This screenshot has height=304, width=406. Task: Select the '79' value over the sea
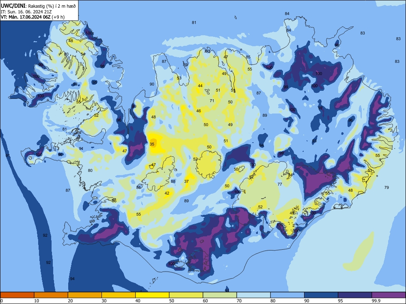tap(387, 187)
